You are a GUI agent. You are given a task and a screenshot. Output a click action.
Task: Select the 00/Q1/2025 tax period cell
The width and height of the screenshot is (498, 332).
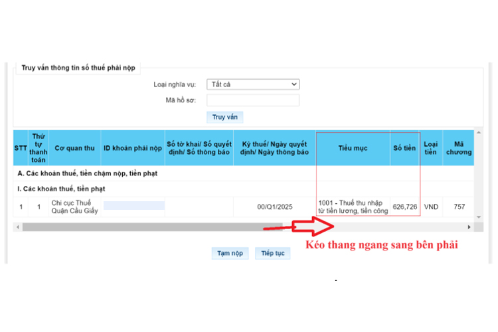point(275,207)
